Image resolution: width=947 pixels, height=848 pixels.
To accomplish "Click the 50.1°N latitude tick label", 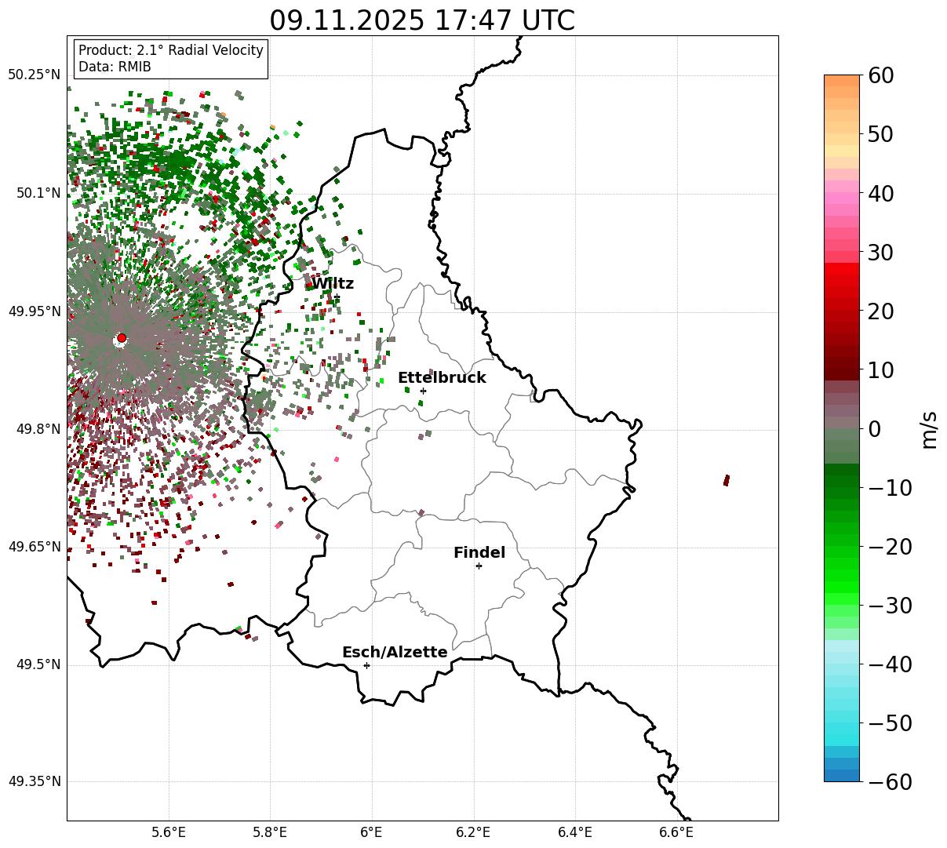I will coord(38,193).
